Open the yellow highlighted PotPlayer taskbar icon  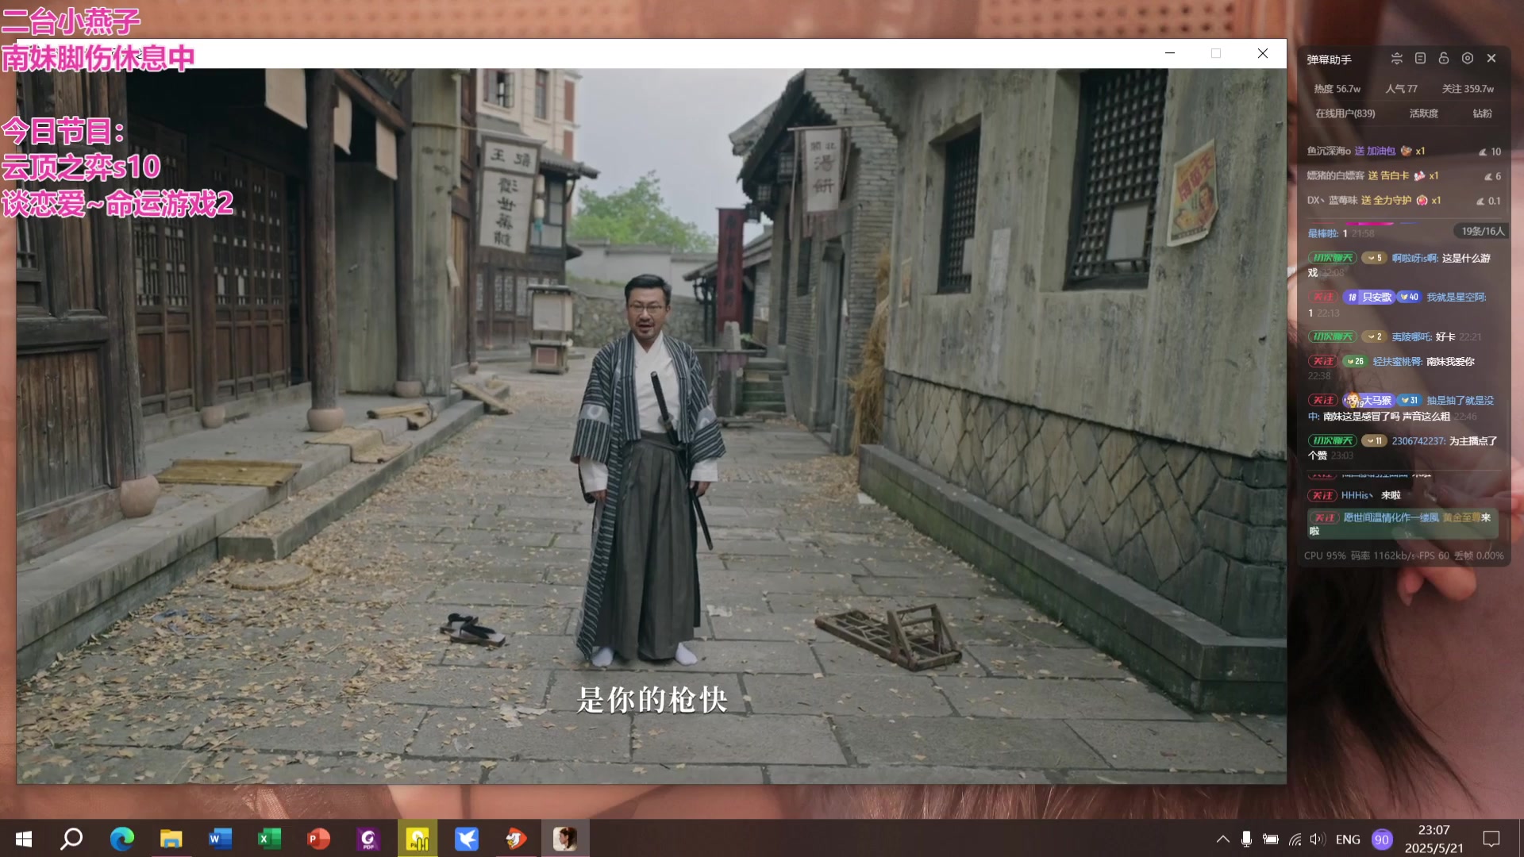418,839
